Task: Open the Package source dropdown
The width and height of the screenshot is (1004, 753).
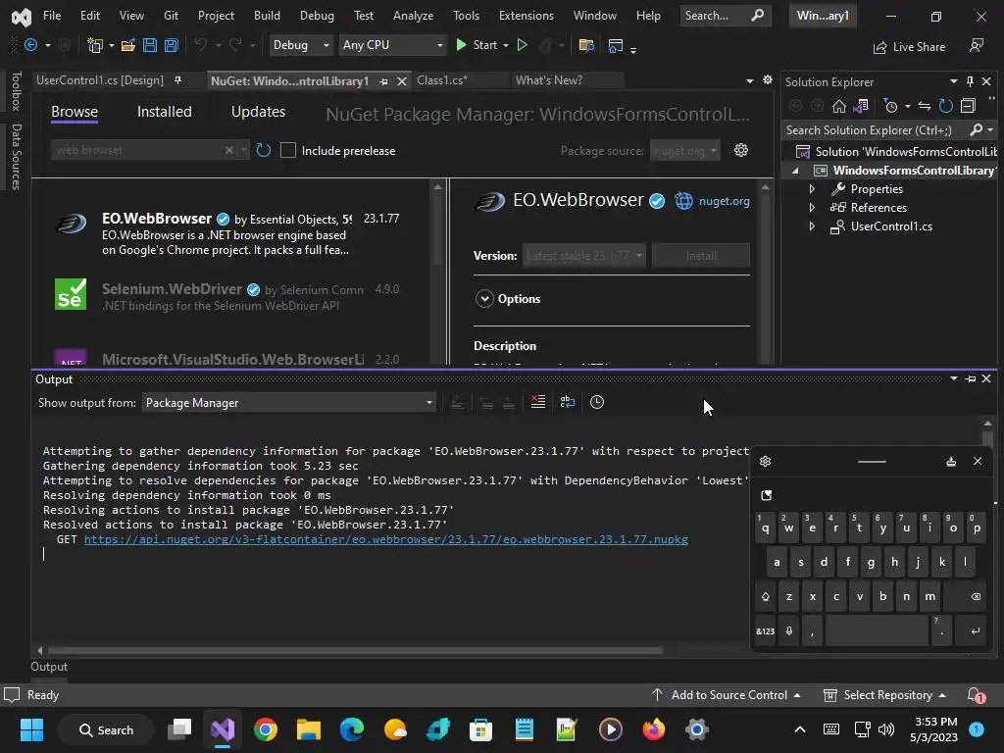Action: [x=685, y=150]
